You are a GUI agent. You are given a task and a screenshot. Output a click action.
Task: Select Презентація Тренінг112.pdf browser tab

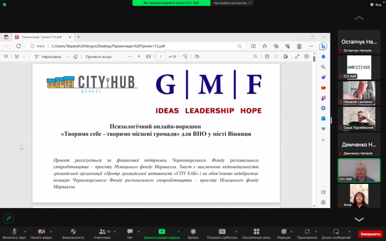point(43,37)
